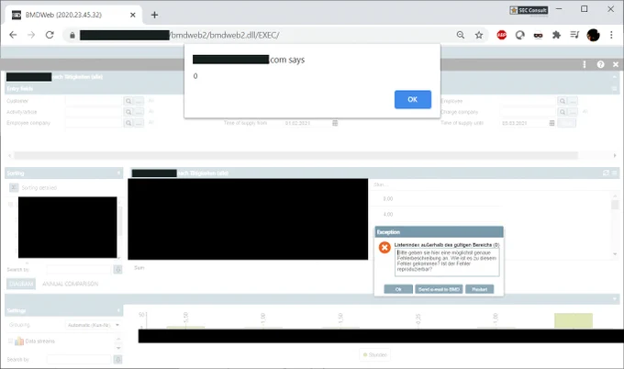Image resolution: width=624 pixels, height=369 pixels.
Task: Click the Sorting detailed icon
Action: pos(14,187)
